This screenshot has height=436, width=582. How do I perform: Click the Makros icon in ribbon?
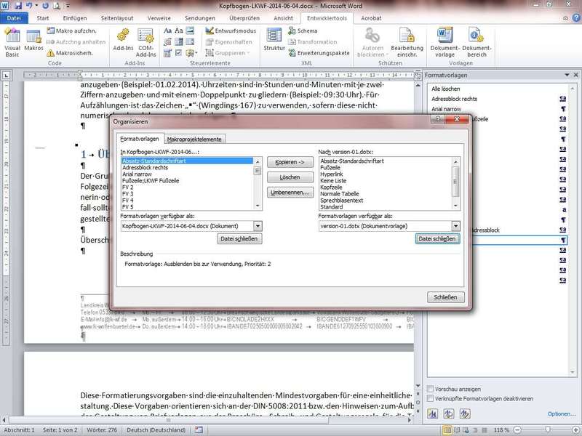pyautogui.click(x=33, y=41)
